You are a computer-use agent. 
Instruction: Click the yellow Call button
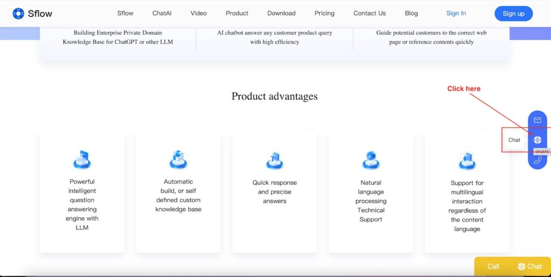click(x=493, y=266)
